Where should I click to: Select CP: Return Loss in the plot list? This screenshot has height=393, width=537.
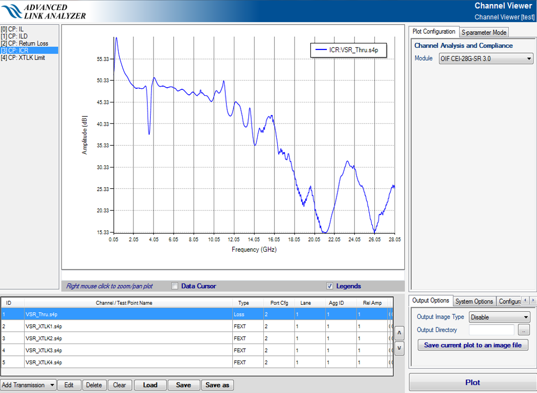(25, 43)
